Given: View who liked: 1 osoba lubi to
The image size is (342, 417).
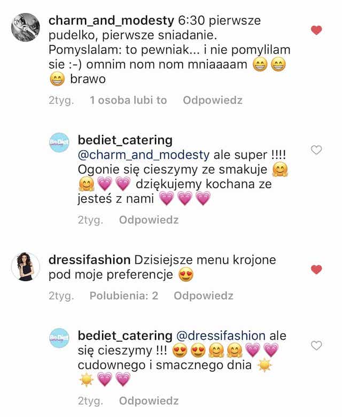Looking at the screenshot, I should [128, 100].
